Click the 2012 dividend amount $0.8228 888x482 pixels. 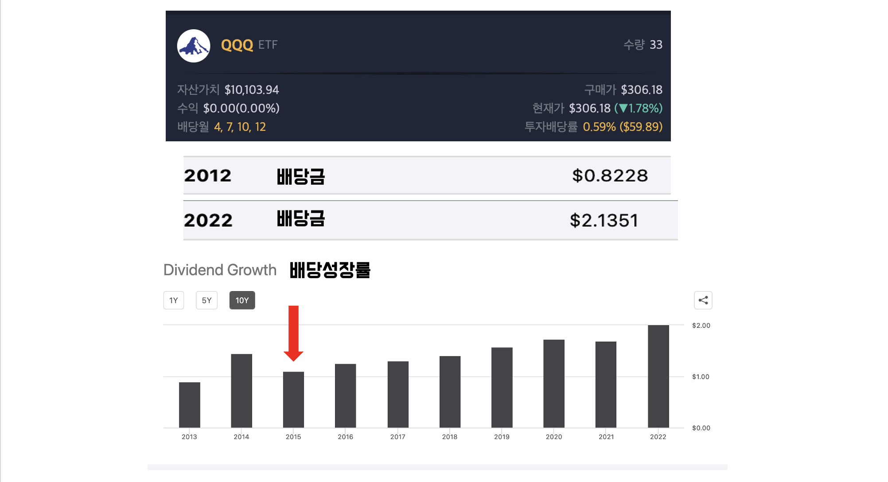(610, 175)
